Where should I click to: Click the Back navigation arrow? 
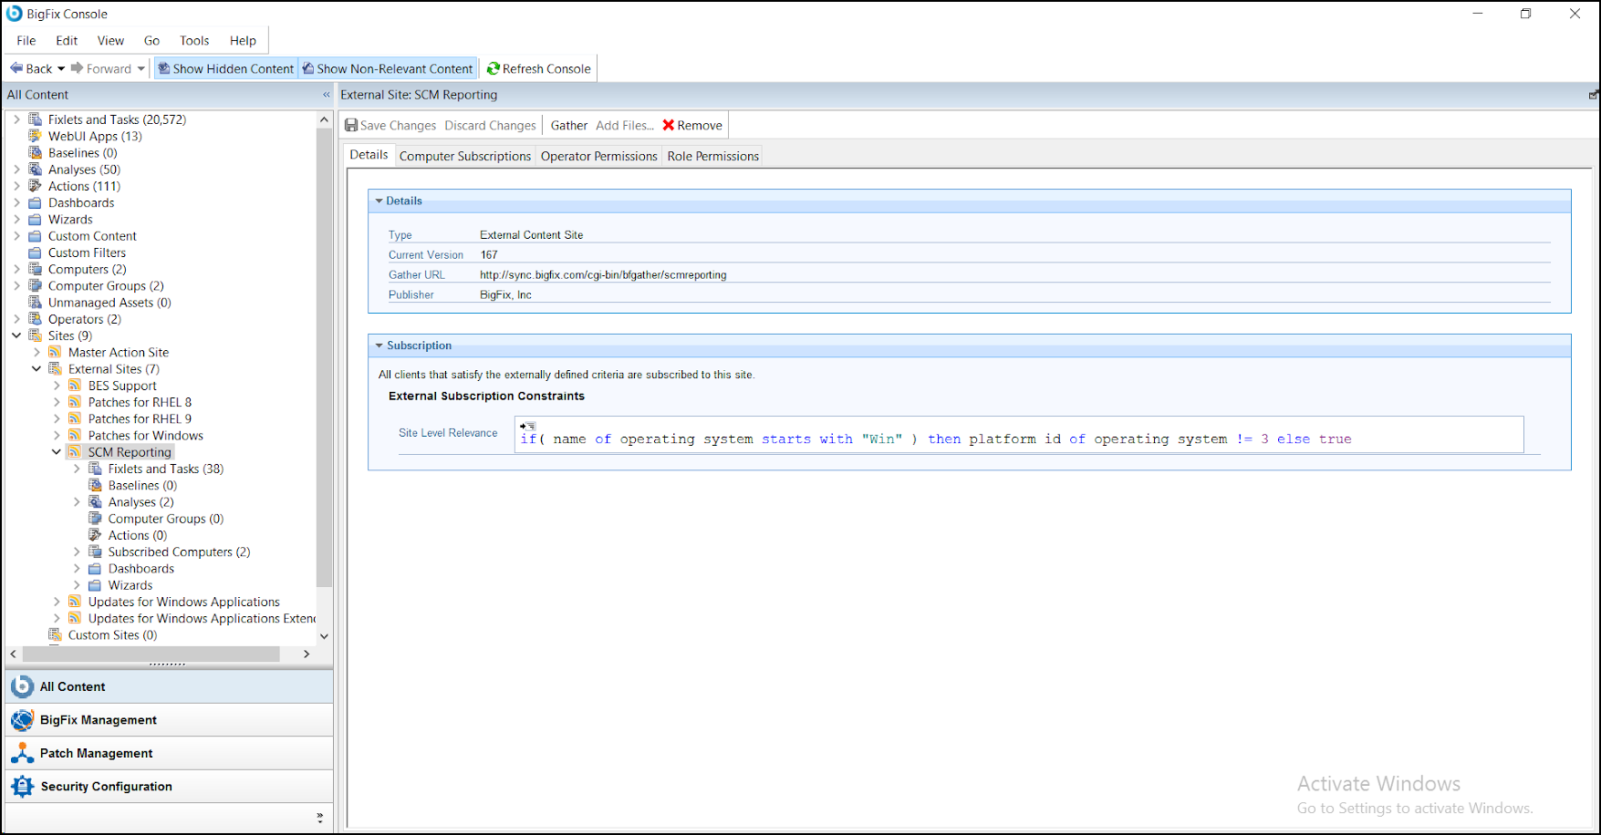[x=15, y=68]
